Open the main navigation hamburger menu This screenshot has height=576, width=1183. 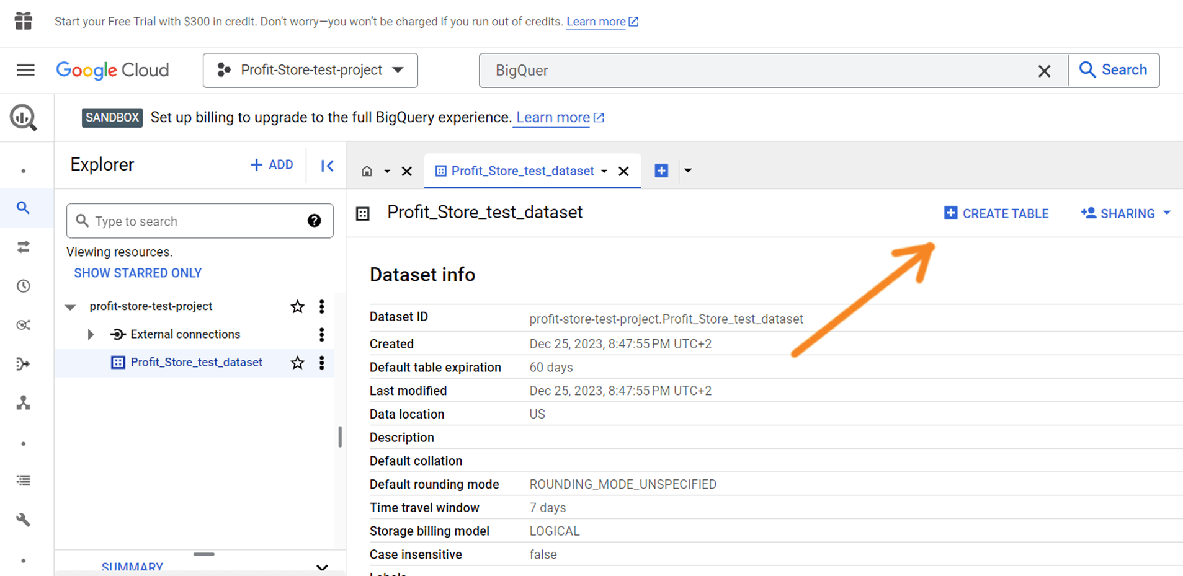(x=25, y=70)
